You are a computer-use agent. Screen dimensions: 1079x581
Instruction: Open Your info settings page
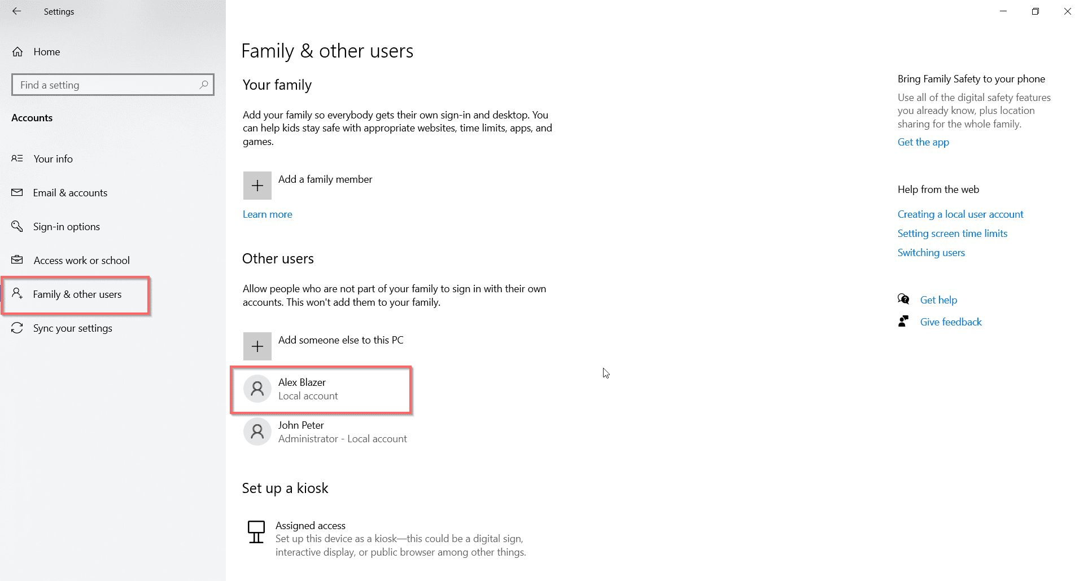coord(53,159)
